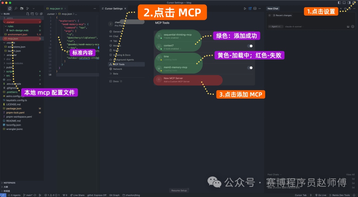Open more views dropdown chevron in sidebar
This screenshot has height=197, width=358.
(33, 8)
